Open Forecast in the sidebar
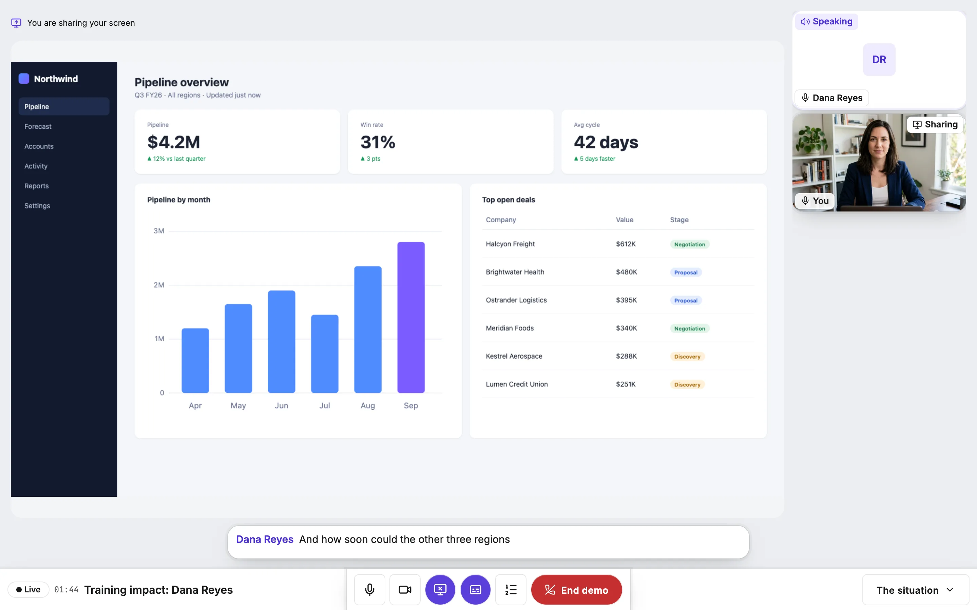Screen dimensions: 977x610 64,126
